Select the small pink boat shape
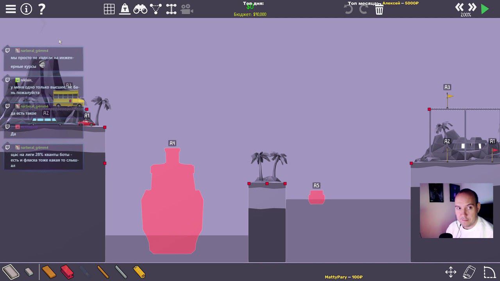The image size is (500, 281). [x=316, y=197]
